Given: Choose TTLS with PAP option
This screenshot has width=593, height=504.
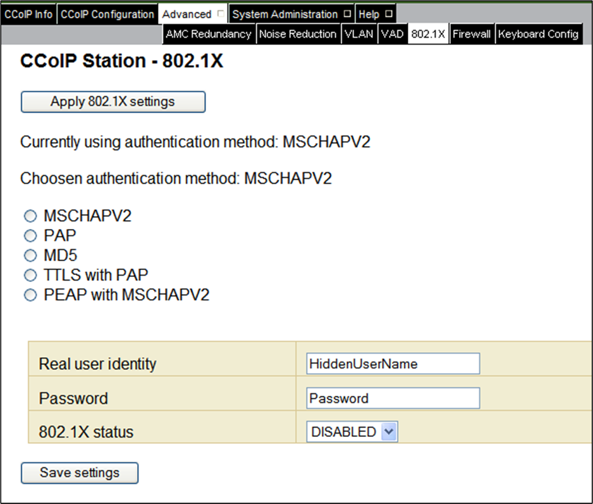Looking at the screenshot, I should pyautogui.click(x=30, y=275).
